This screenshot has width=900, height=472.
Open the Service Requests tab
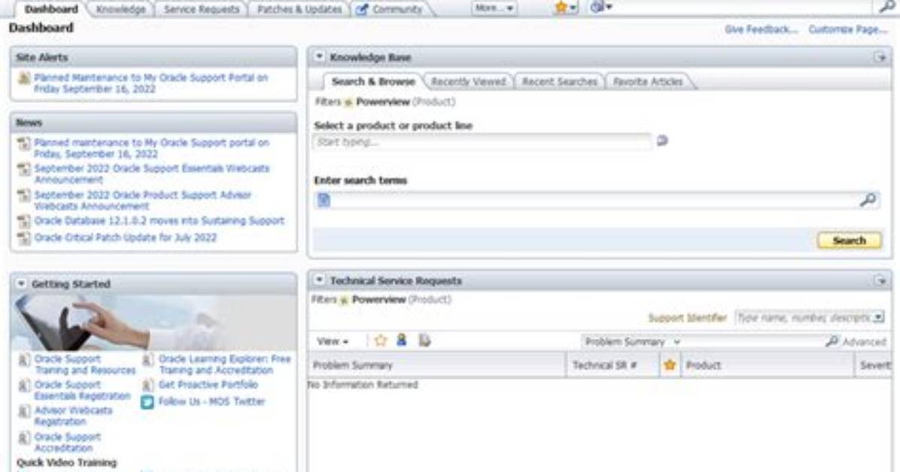click(202, 10)
